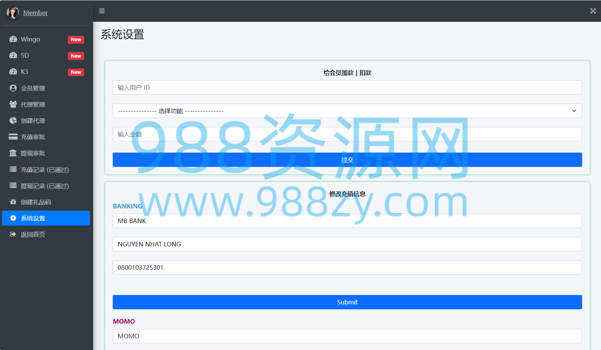
Task: Click the bank account number field 0800103725301
Action: [347, 267]
